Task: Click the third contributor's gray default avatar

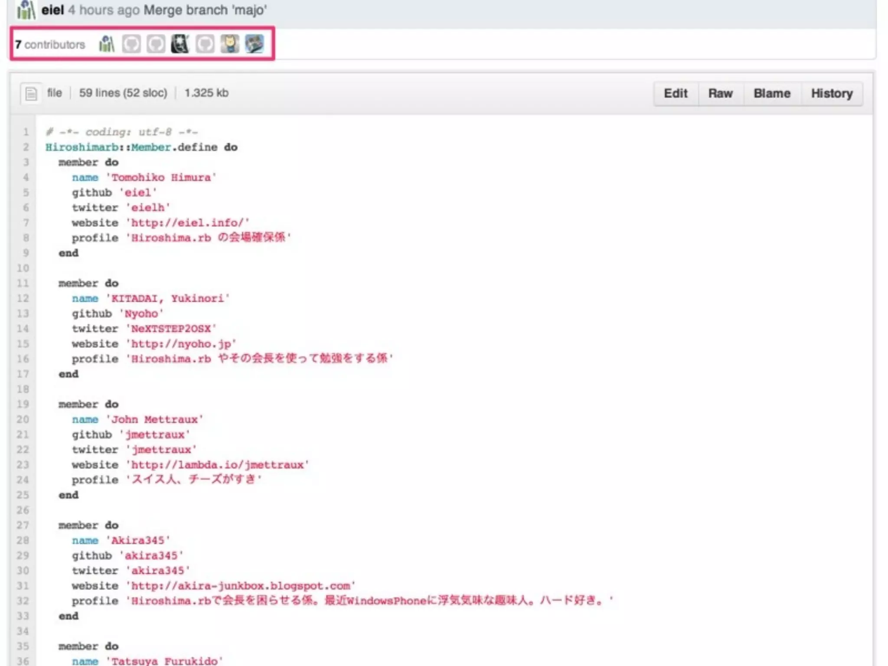Action: point(156,44)
